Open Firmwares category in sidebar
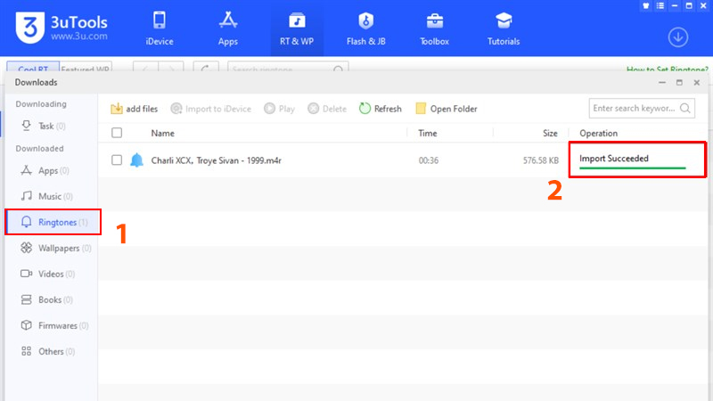Image resolution: width=713 pixels, height=401 pixels. [x=54, y=325]
